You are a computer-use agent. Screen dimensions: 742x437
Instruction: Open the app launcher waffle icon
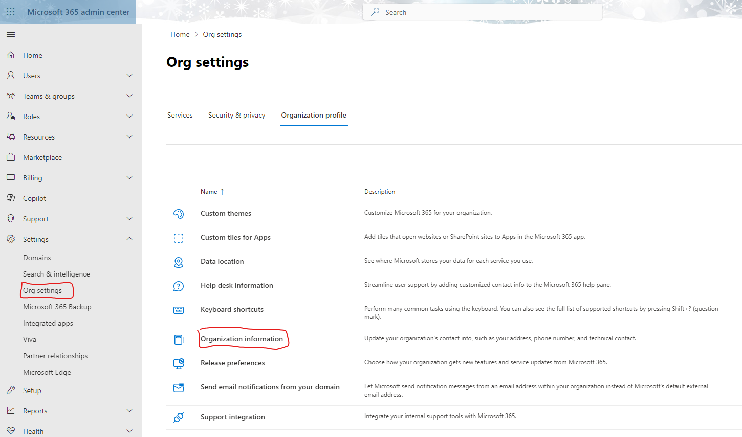tap(11, 12)
